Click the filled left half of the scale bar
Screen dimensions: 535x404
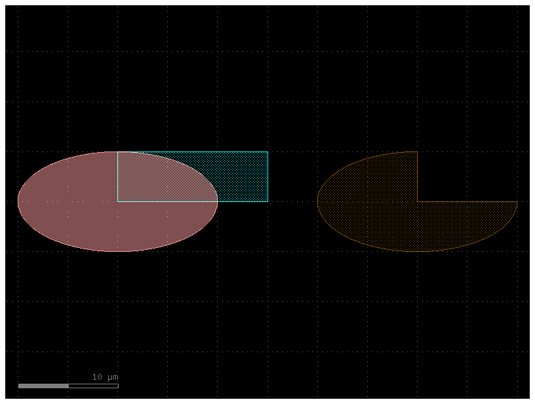pos(43,386)
